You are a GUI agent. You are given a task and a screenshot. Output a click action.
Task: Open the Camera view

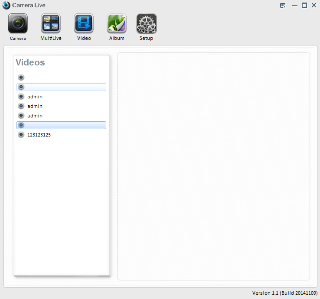click(x=18, y=24)
